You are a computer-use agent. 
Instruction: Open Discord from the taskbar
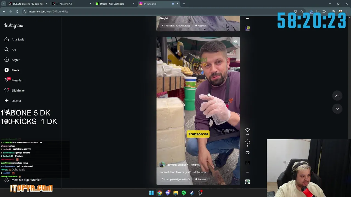[x=168, y=193]
